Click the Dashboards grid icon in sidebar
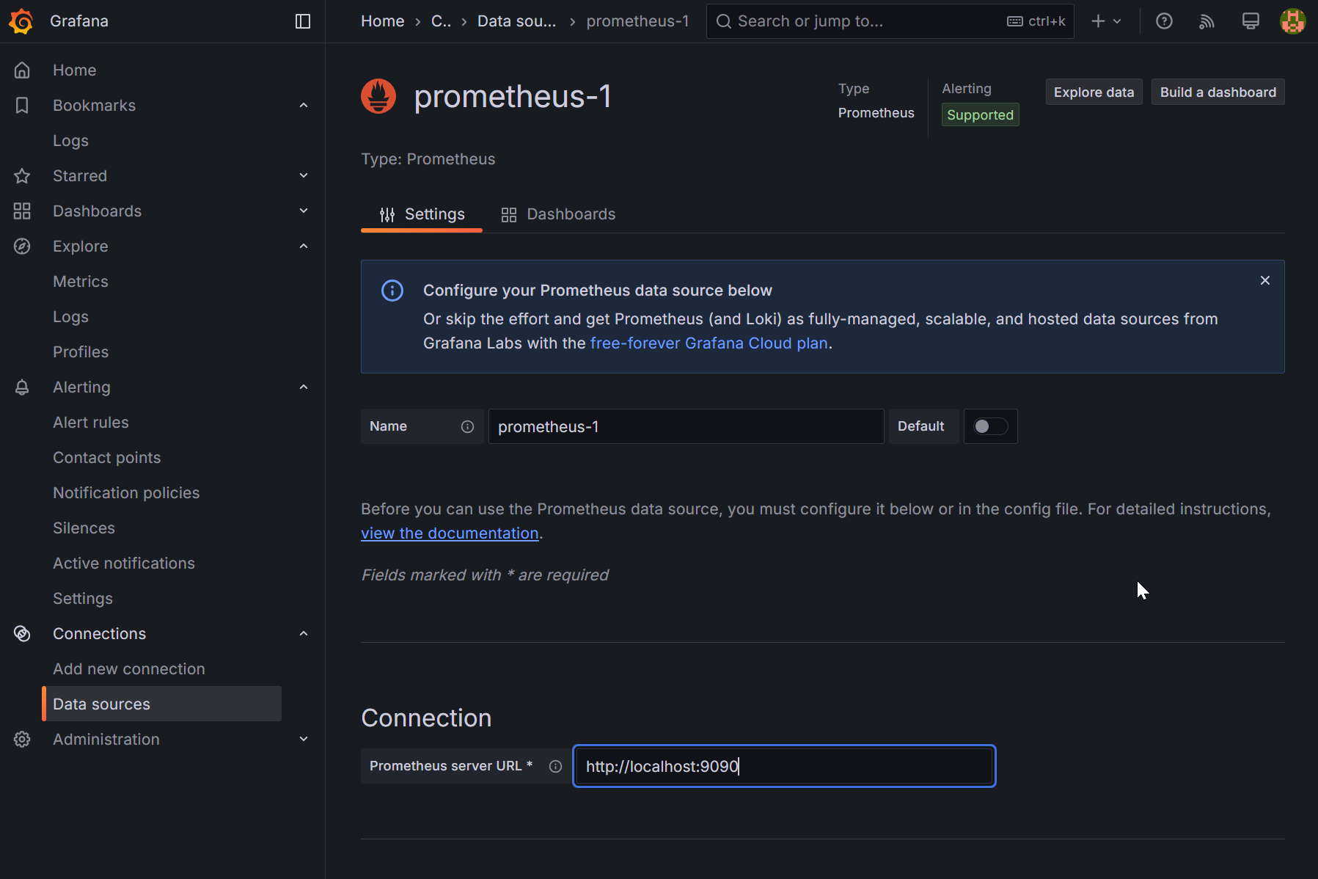1318x879 pixels. 22,211
